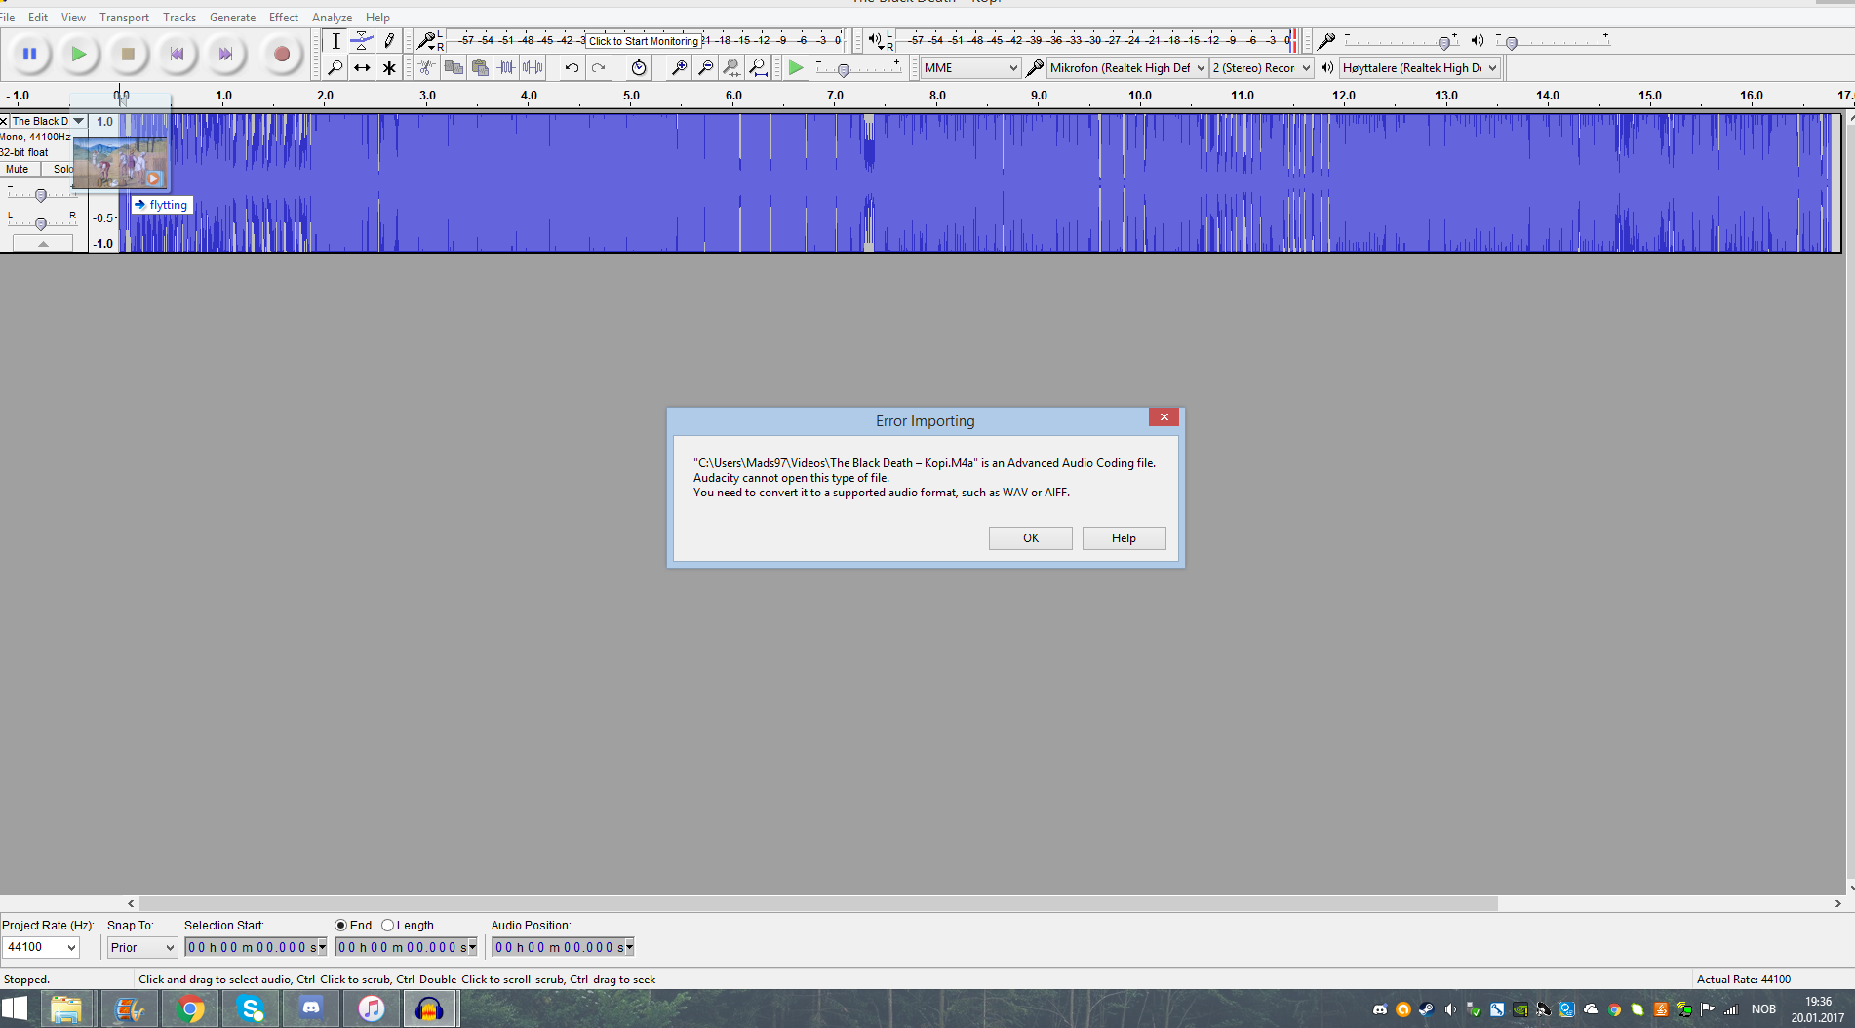
Task: Open the Selection Start time format dropdown
Action: tap(322, 947)
